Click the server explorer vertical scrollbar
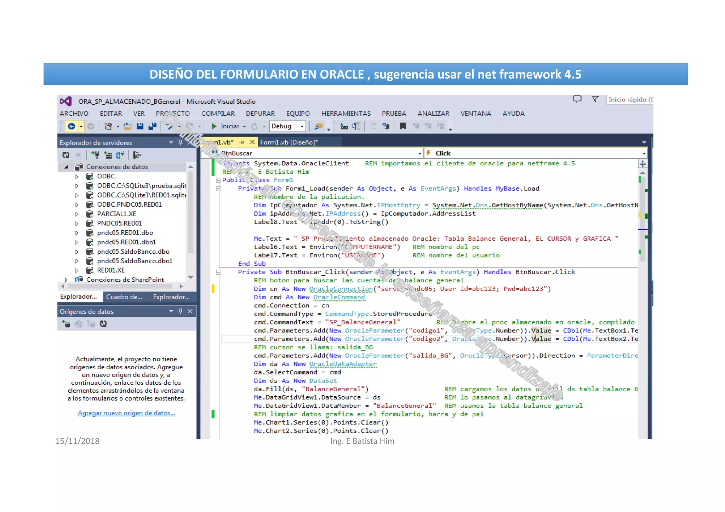725x512 pixels. pos(191,212)
